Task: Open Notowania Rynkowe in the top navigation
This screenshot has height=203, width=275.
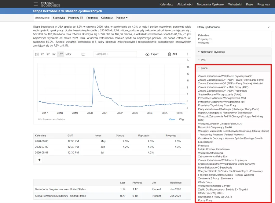Action: pos(210,4)
